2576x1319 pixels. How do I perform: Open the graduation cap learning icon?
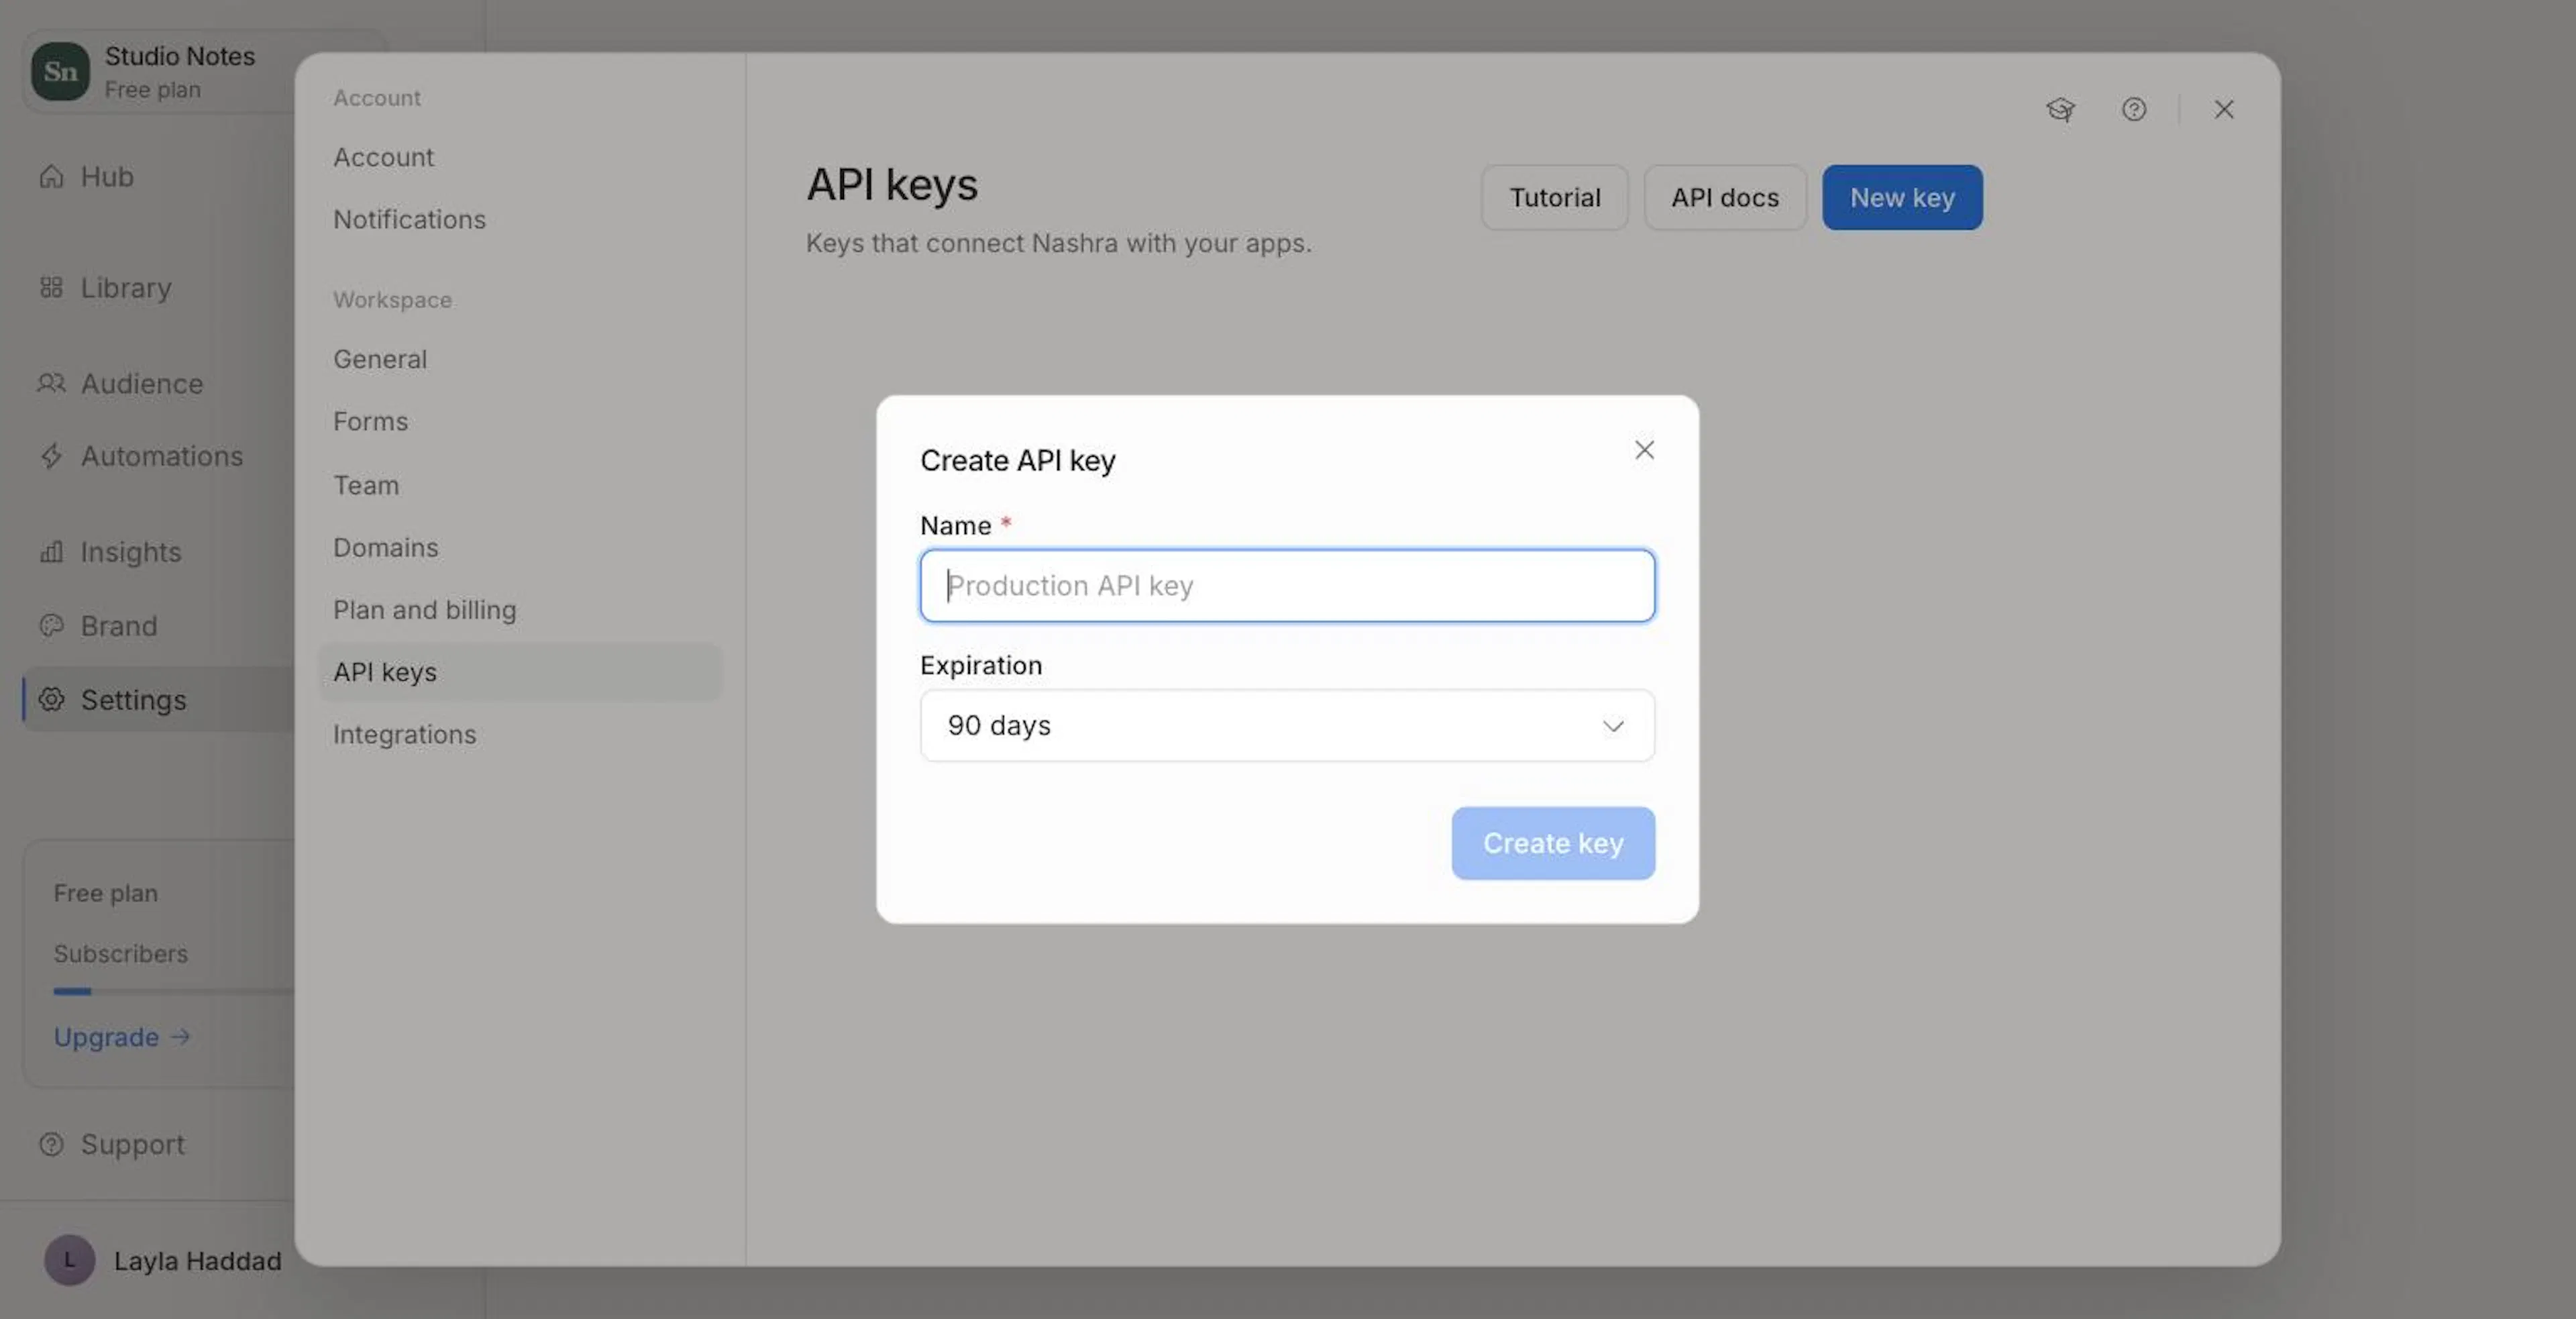[2060, 109]
